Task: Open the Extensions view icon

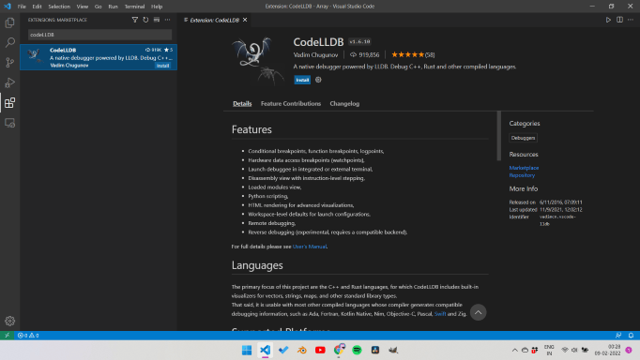Action: click(x=9, y=103)
